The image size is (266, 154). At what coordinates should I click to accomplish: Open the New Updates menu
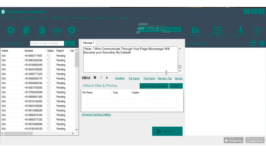pos(80,18)
